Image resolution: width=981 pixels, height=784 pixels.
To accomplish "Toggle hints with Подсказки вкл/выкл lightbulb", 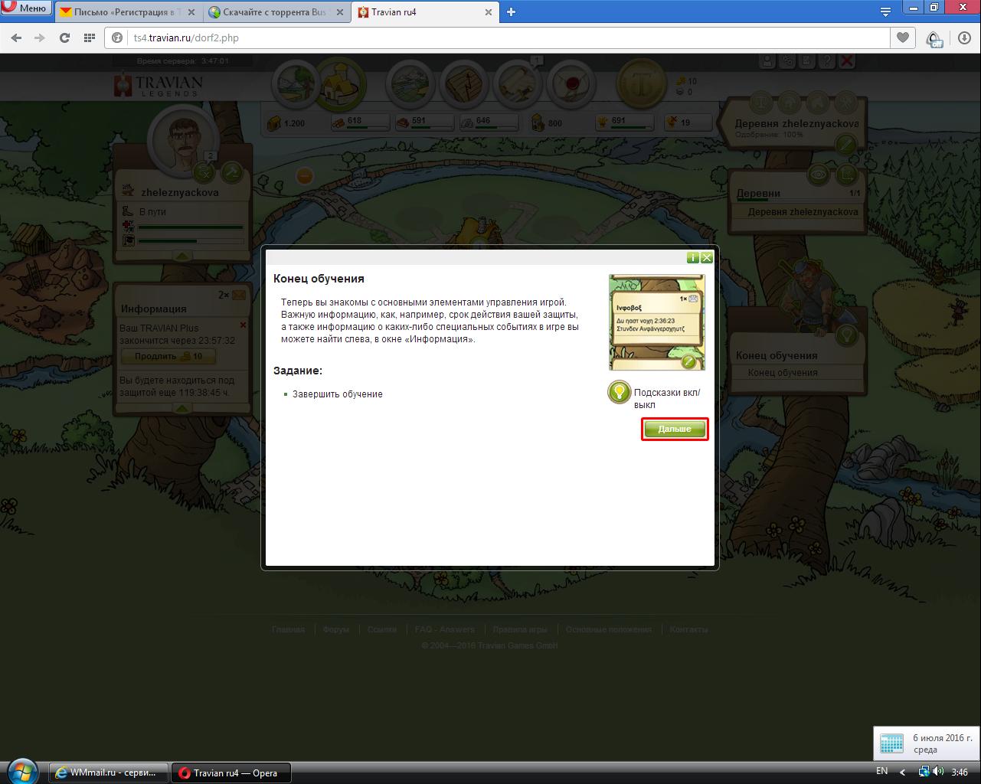I will point(619,393).
